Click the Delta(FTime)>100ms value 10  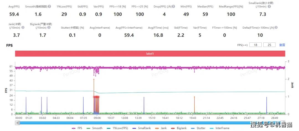tap(260, 35)
